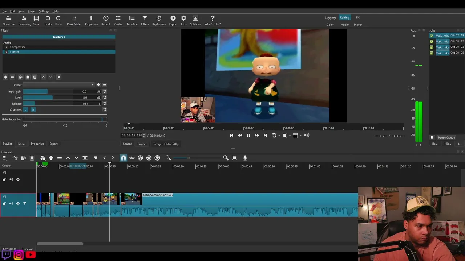Mute the V2 track

tap(11, 179)
